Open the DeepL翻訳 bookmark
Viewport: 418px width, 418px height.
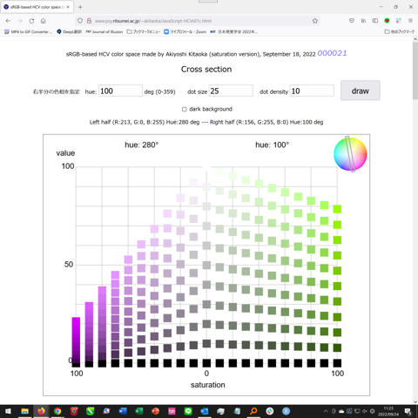tap(70, 31)
